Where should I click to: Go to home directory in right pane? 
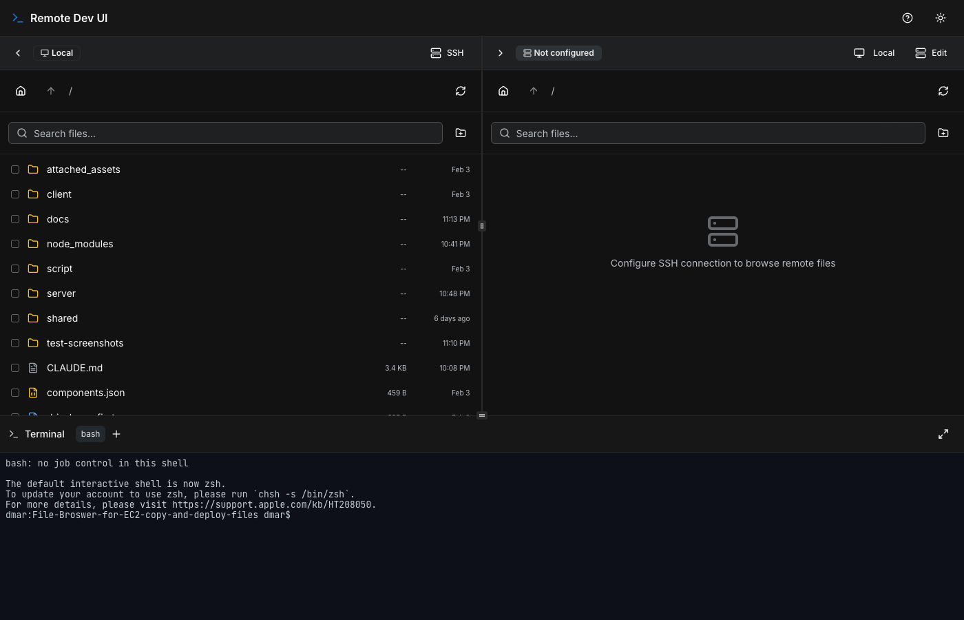click(503, 91)
